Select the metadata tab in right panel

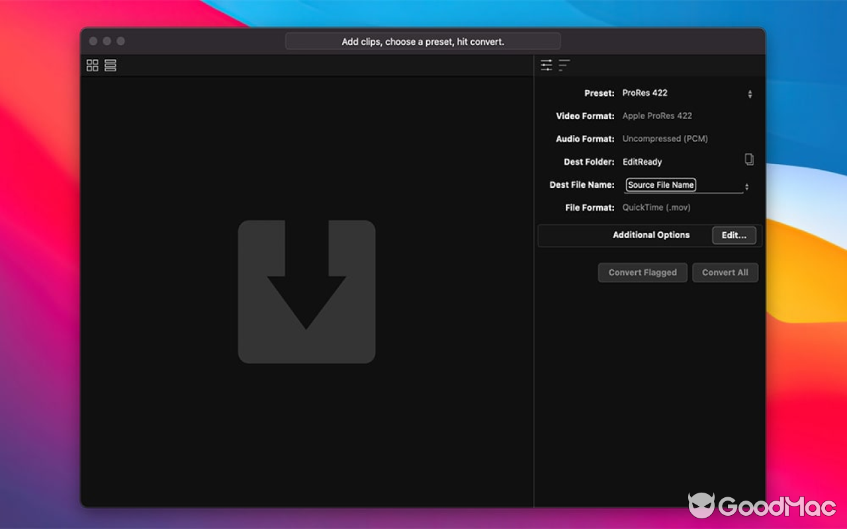564,65
